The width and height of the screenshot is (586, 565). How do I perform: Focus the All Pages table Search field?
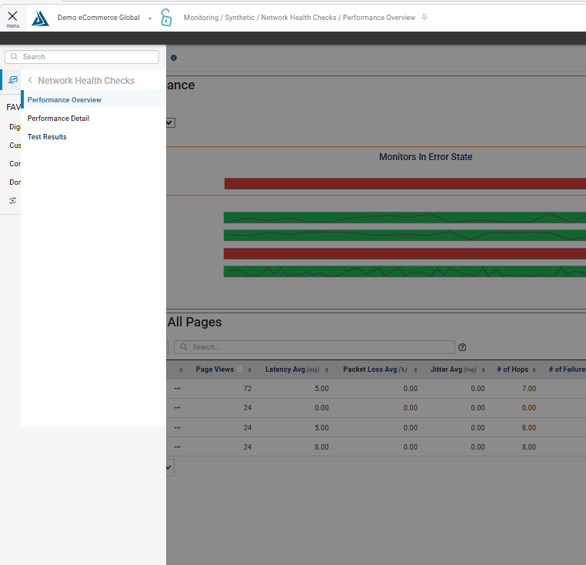[315, 347]
